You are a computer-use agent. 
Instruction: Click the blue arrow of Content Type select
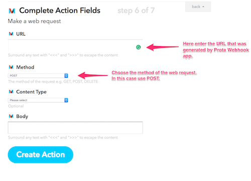(x=66, y=100)
